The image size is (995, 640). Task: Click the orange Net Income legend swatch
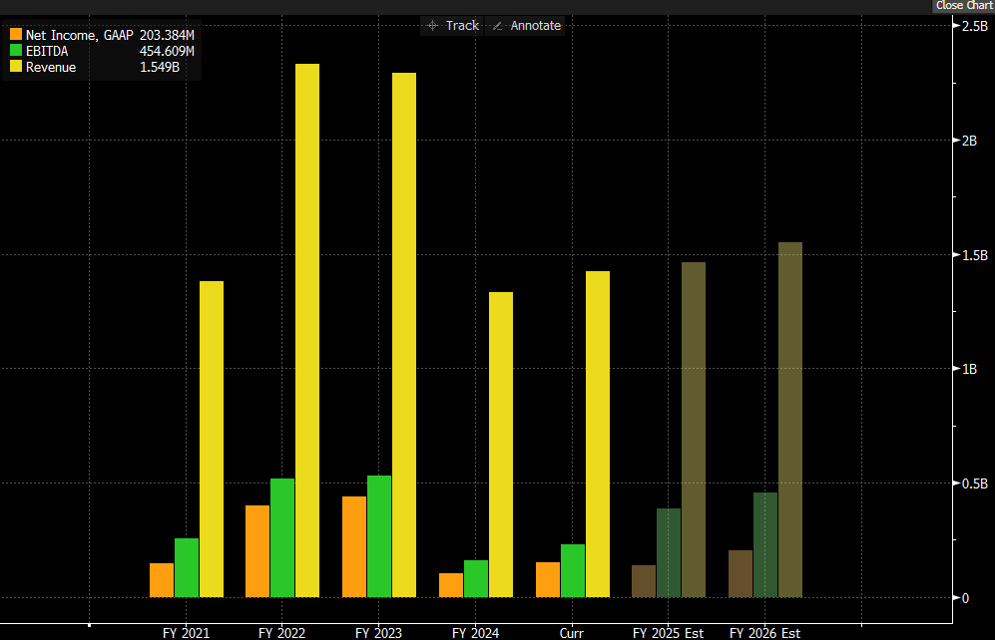tap(15, 35)
